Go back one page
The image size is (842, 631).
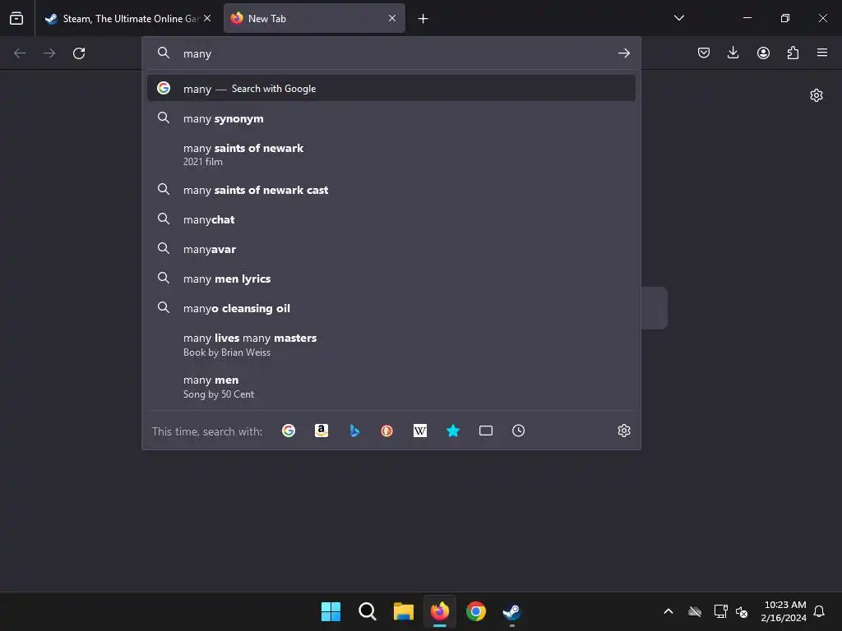coord(20,53)
